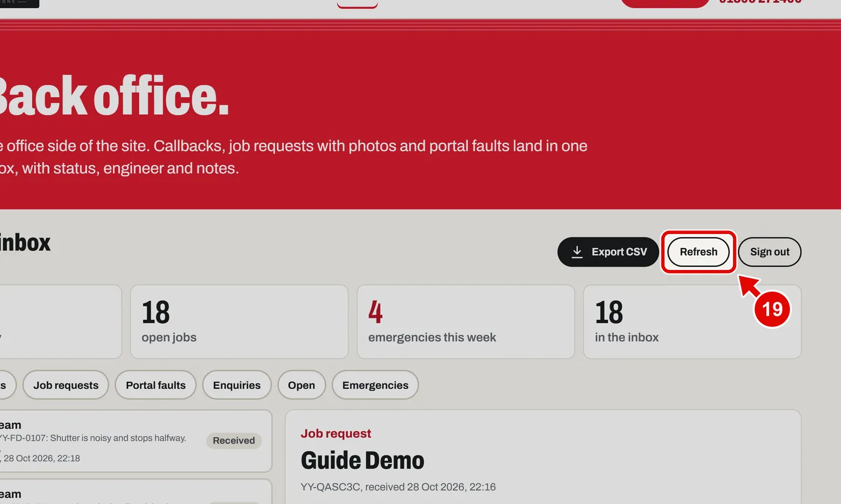Viewport: 841px width, 504px height.
Task: Click the 18 in the inbox card
Action: point(692,322)
